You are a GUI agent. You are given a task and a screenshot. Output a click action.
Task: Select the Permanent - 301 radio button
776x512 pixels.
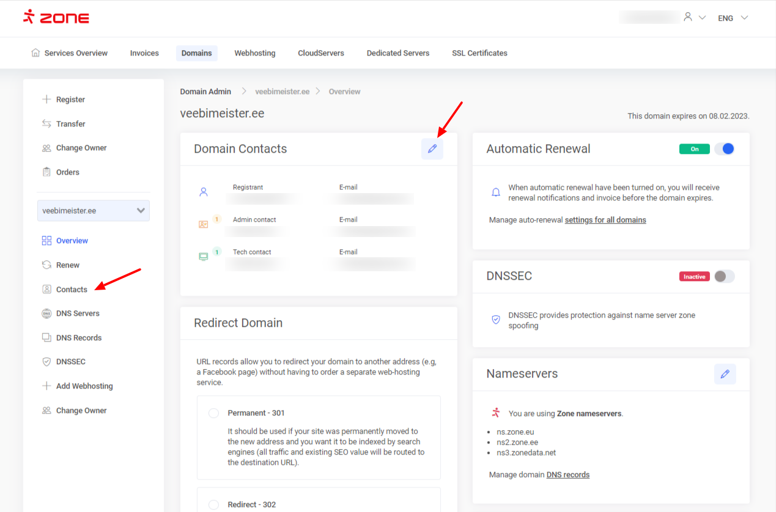click(x=213, y=413)
